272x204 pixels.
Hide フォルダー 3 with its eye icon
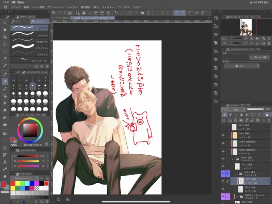[x=223, y=159]
